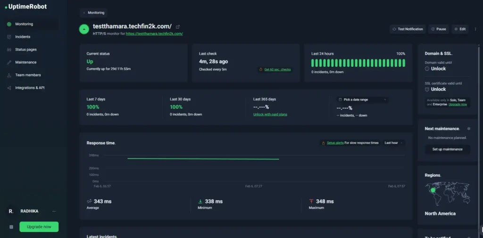Click the Minimum response time down-arrow icon
This screenshot has width=483, height=238.
point(200,201)
